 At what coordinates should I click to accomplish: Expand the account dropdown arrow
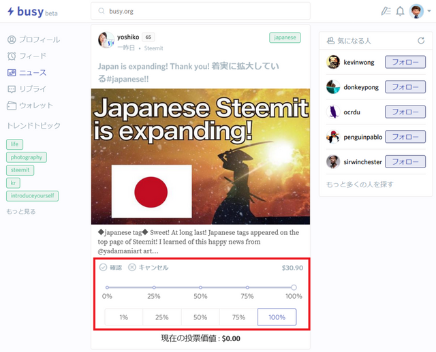pyautogui.click(x=429, y=11)
